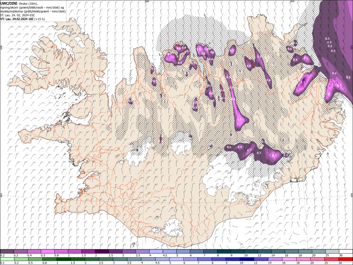
Task: Click the 'slydda/snjókoma' legend description line
Action: click(x=33, y=11)
